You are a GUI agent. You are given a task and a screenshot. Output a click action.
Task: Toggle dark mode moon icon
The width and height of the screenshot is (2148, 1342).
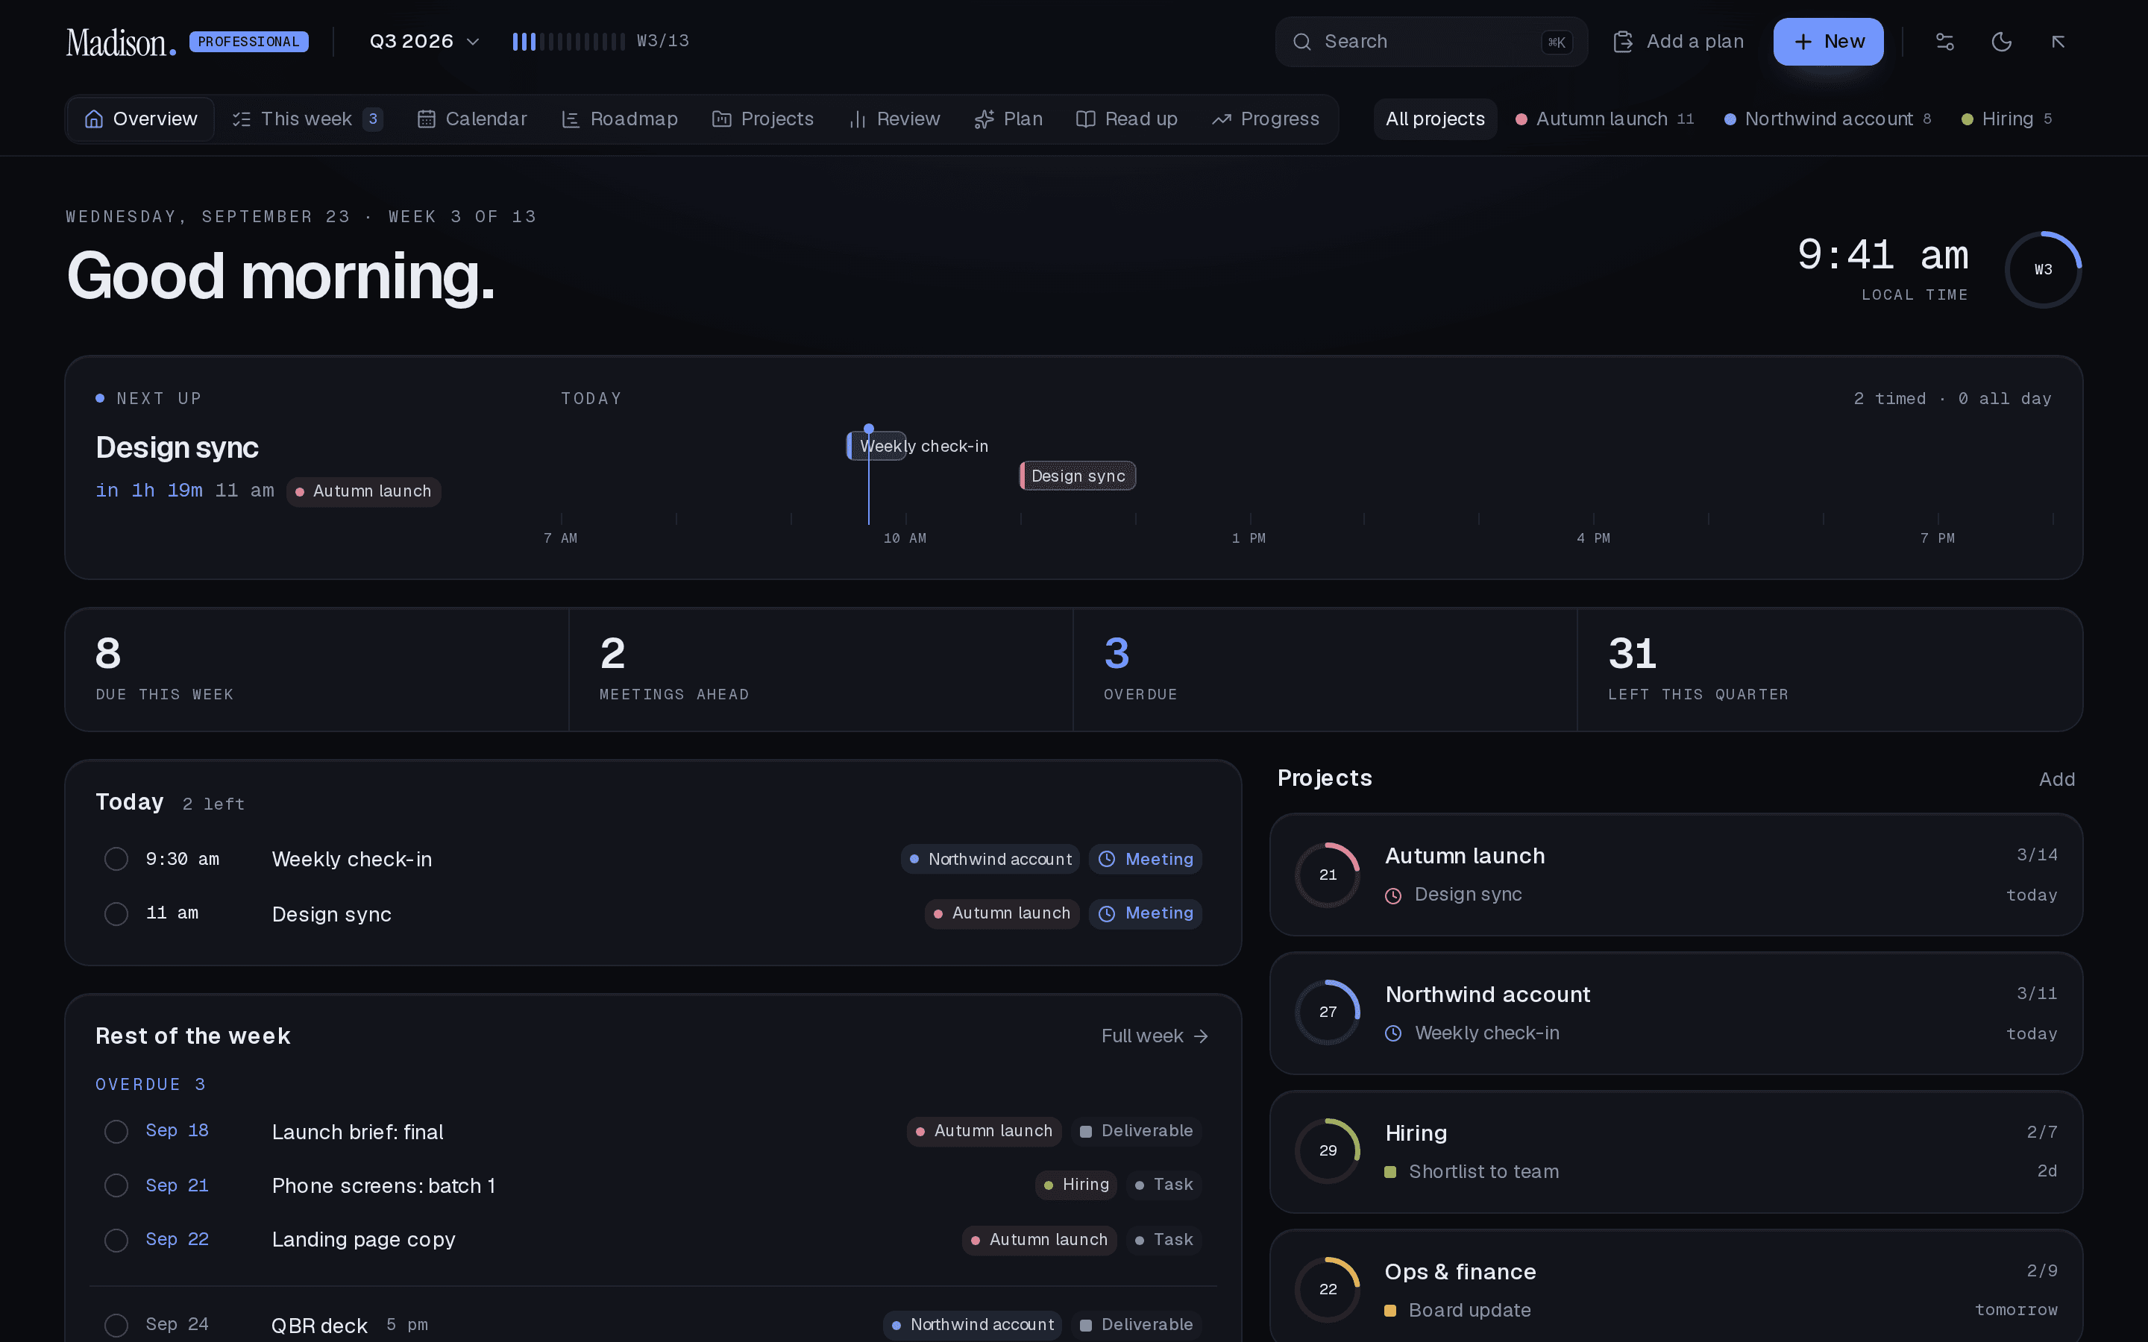pos(2002,42)
